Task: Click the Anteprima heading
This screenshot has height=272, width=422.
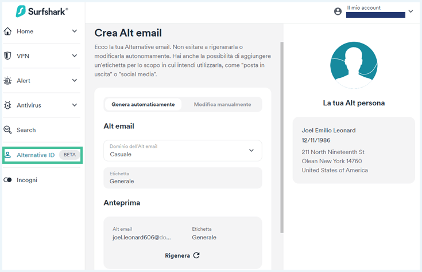Action: coord(122,203)
